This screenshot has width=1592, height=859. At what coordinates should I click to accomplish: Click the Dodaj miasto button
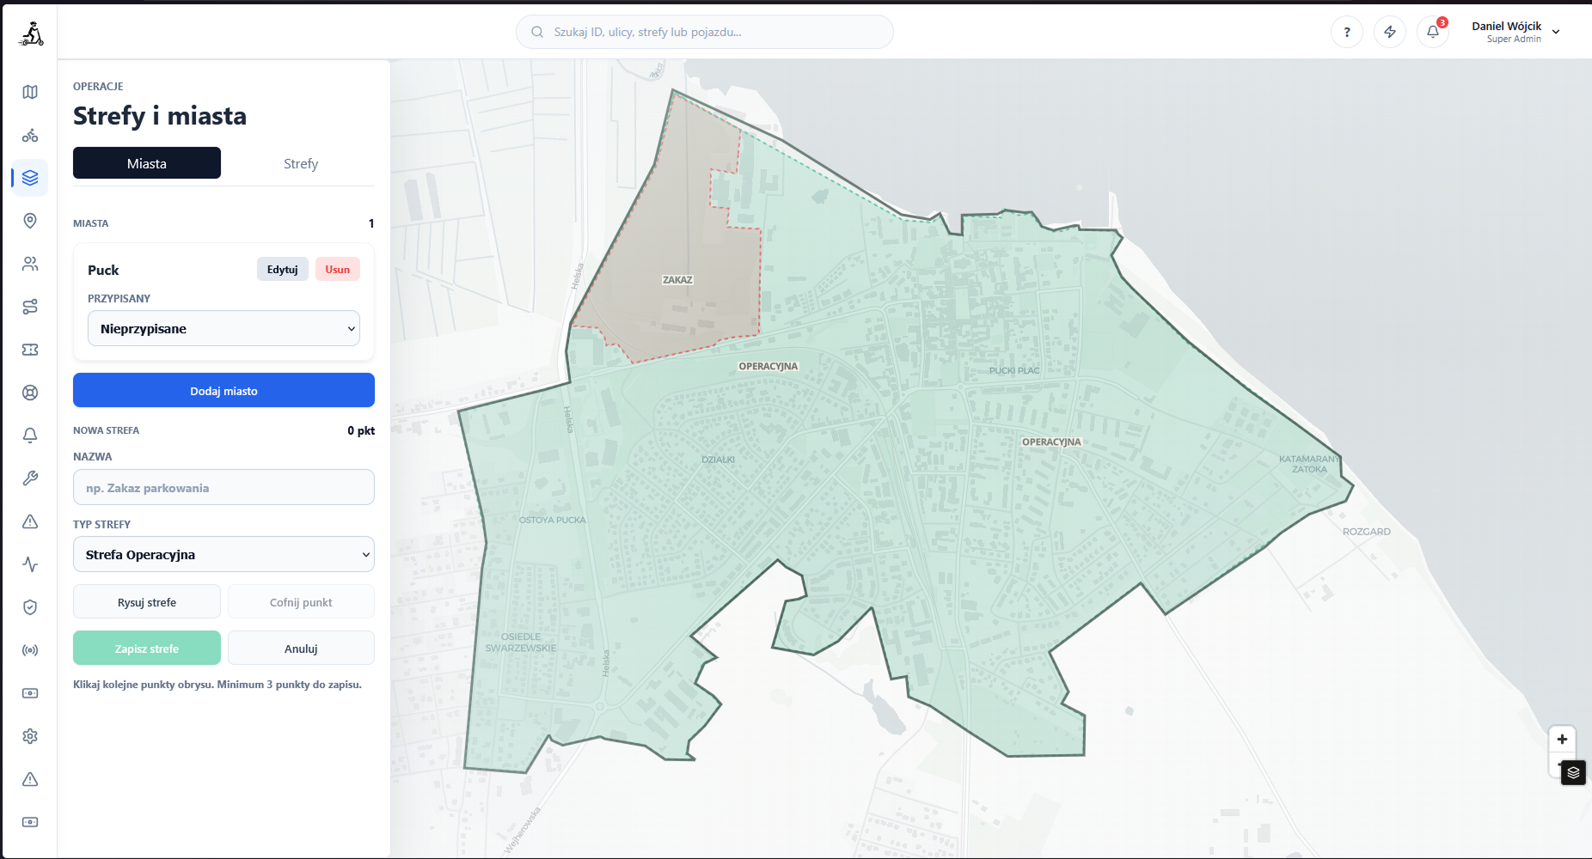tap(223, 390)
